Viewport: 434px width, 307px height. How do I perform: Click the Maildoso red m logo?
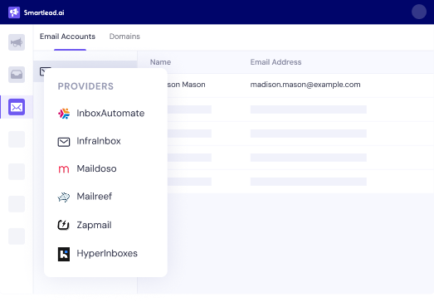tap(64, 169)
